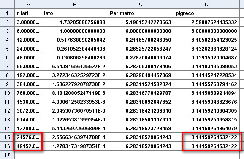Select cell with 6.28318523728158
Screen dimensions: 244x159
pos(141,128)
